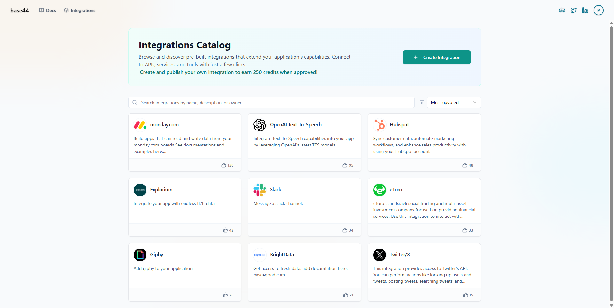The image size is (614, 308).
Task: Click the user profile avatar P
Action: (598, 10)
